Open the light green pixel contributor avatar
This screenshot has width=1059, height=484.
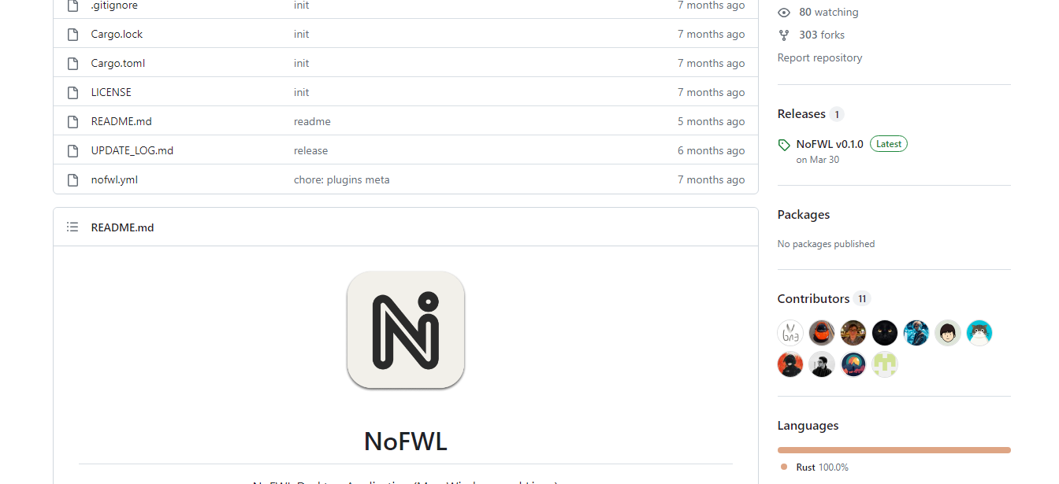pyautogui.click(x=885, y=364)
